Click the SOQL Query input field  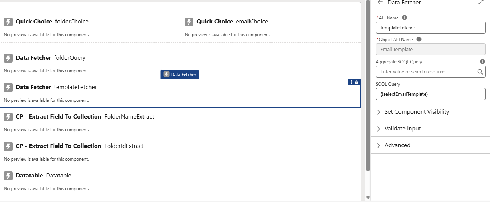click(x=430, y=94)
